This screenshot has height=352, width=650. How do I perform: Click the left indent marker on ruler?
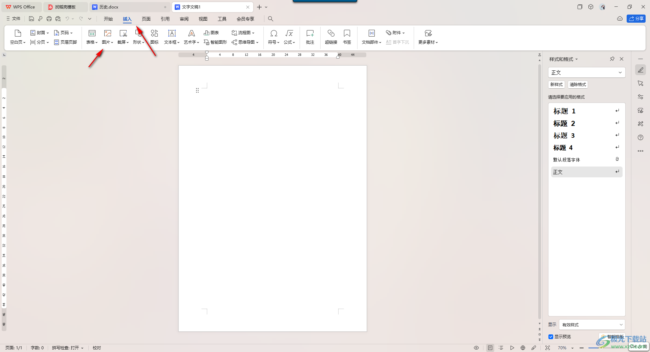pyautogui.click(x=207, y=58)
